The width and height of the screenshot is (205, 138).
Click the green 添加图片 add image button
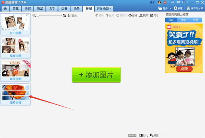click(96, 75)
